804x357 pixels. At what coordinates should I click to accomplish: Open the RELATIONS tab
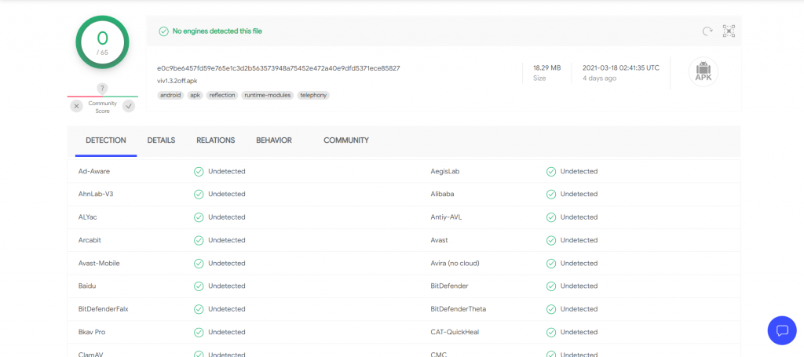point(215,140)
